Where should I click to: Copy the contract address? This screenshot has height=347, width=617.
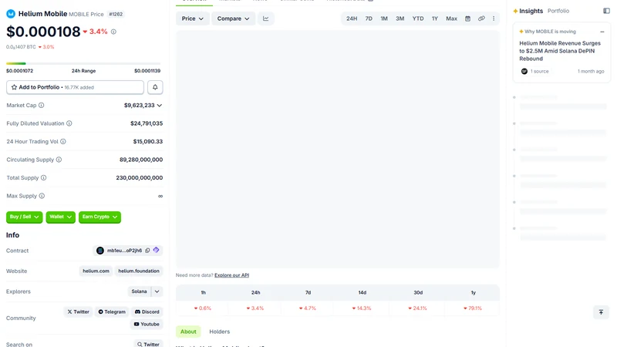[147, 251]
